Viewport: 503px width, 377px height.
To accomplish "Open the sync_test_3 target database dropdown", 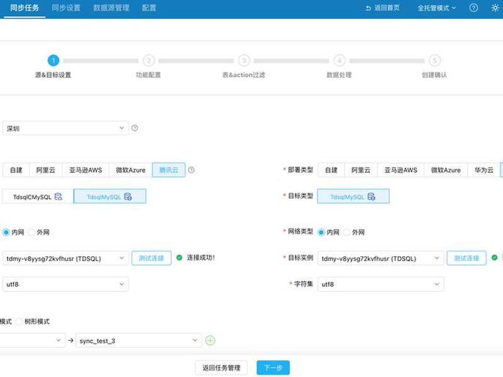I will [x=138, y=341].
